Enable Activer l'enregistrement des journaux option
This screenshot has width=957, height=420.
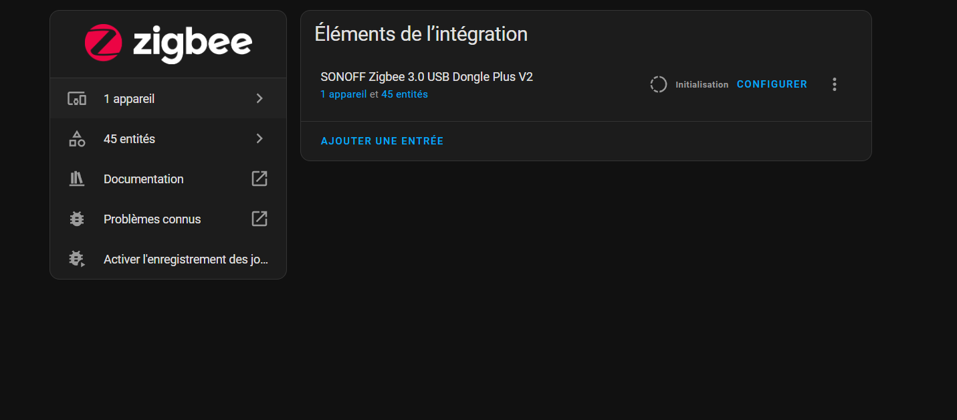(185, 259)
